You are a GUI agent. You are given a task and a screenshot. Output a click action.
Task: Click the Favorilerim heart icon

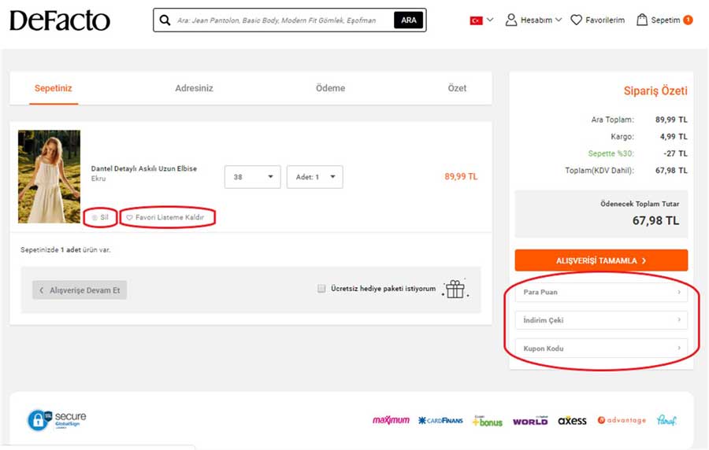click(x=576, y=20)
